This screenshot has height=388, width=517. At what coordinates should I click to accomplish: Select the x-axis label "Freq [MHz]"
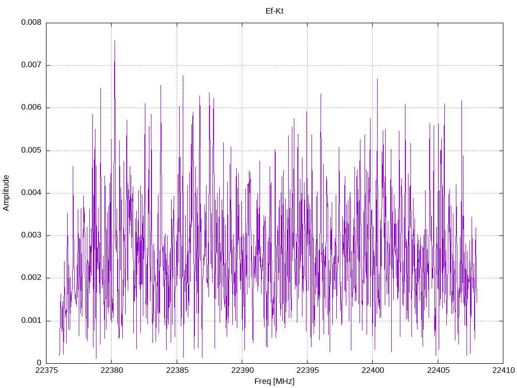click(x=274, y=381)
